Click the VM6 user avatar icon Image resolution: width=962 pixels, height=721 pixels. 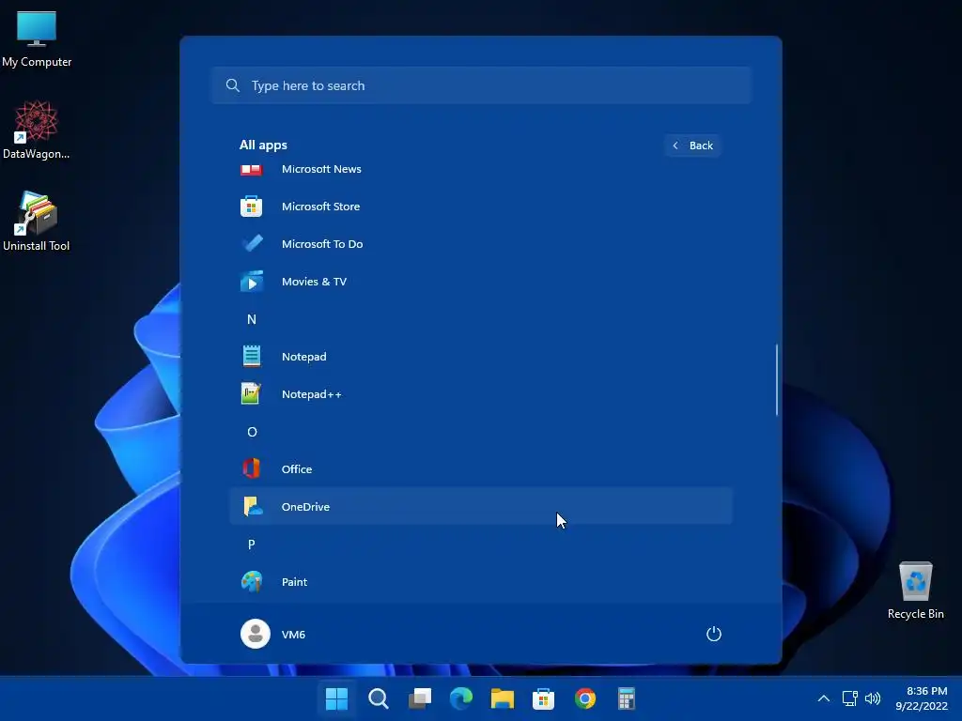point(256,634)
